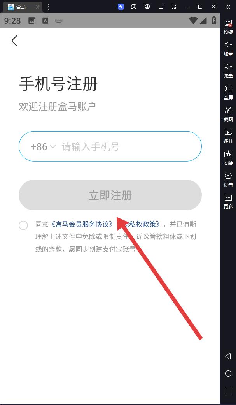This screenshot has width=236, height=405.
Task: Take a screenshot with 截图 scissors icon
Action: click(228, 114)
